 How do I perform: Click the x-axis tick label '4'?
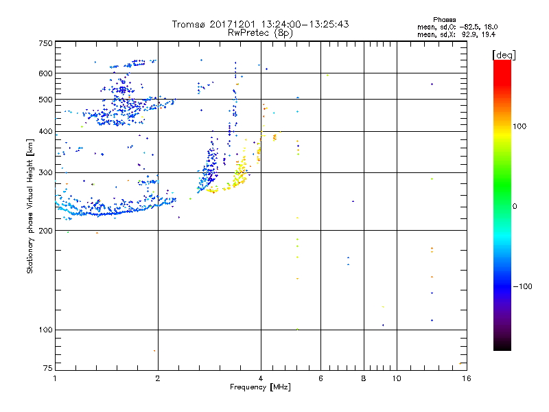[x=261, y=378]
